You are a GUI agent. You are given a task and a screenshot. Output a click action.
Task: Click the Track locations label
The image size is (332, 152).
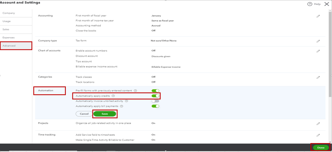85,82
